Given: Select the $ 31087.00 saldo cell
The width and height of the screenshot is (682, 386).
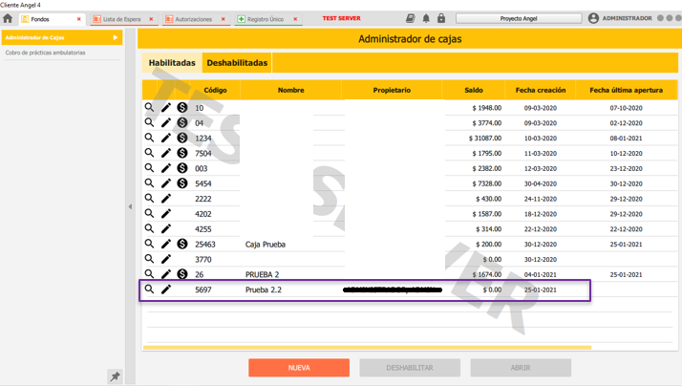Looking at the screenshot, I should (485, 138).
